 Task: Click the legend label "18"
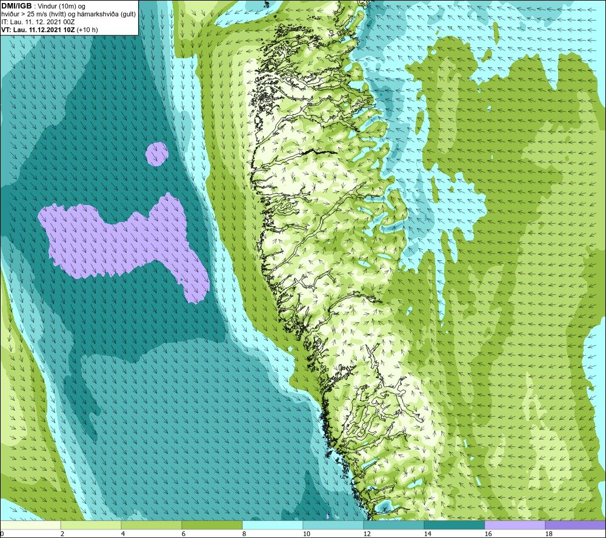point(549,534)
